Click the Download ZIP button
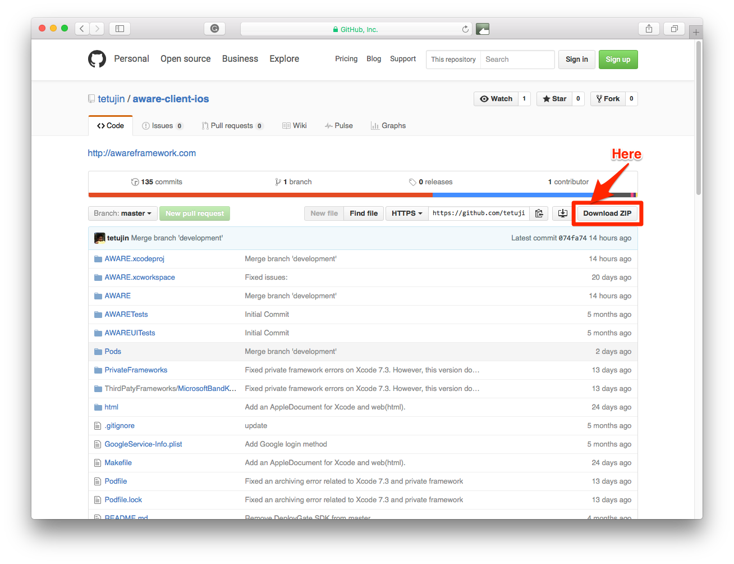 (607, 213)
